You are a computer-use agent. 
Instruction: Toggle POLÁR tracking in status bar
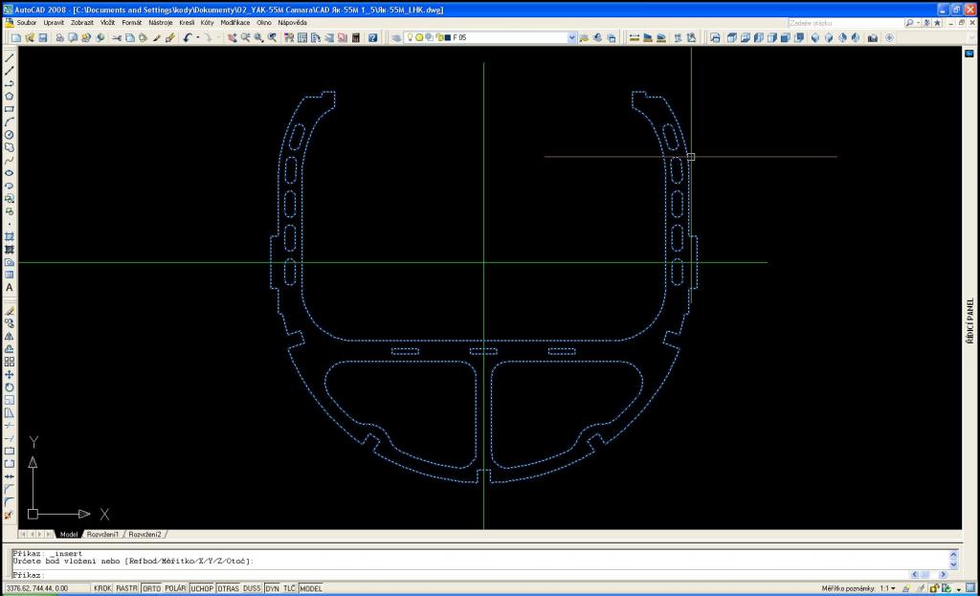(x=175, y=588)
